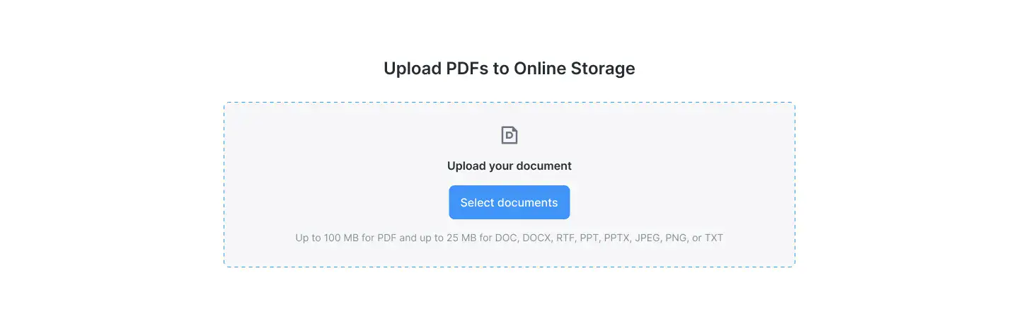Click the bold 'Upload your document' caption
The height and width of the screenshot is (324, 1019).
pos(509,166)
